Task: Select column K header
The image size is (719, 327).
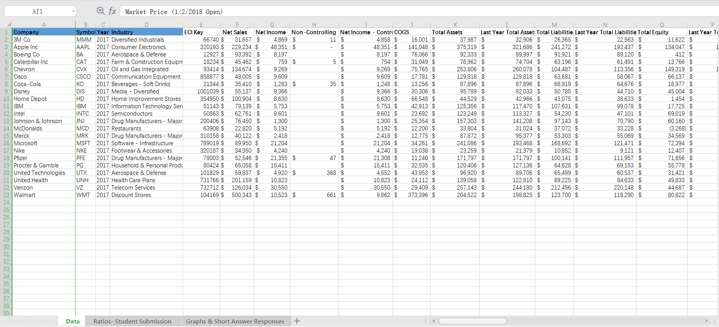Action: [x=455, y=25]
